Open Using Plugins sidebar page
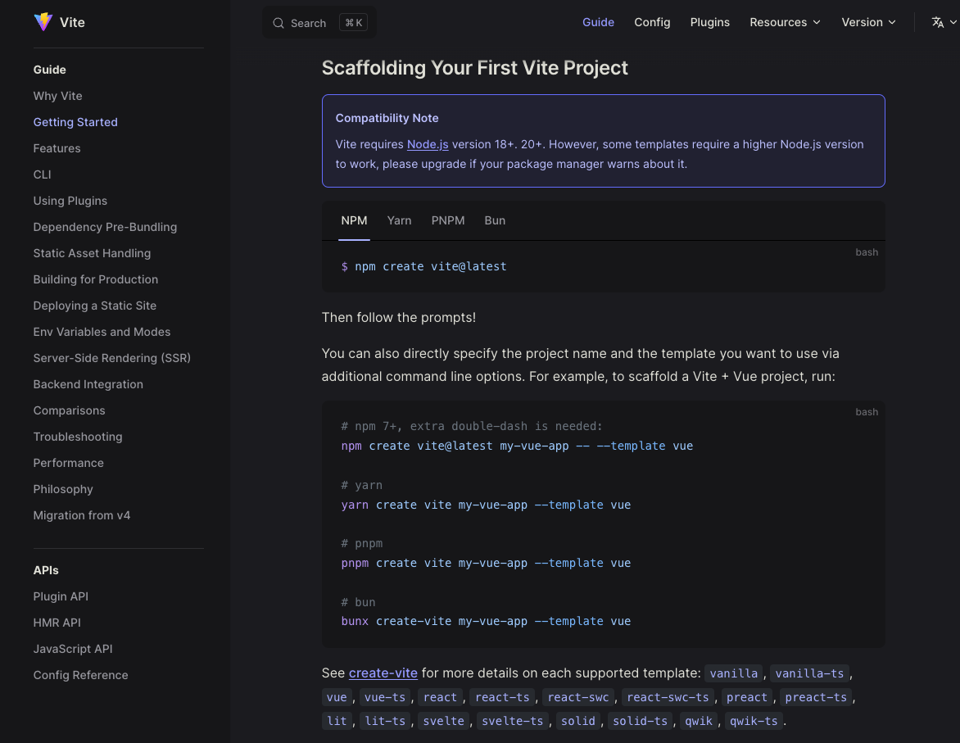This screenshot has width=960, height=743. pos(70,201)
